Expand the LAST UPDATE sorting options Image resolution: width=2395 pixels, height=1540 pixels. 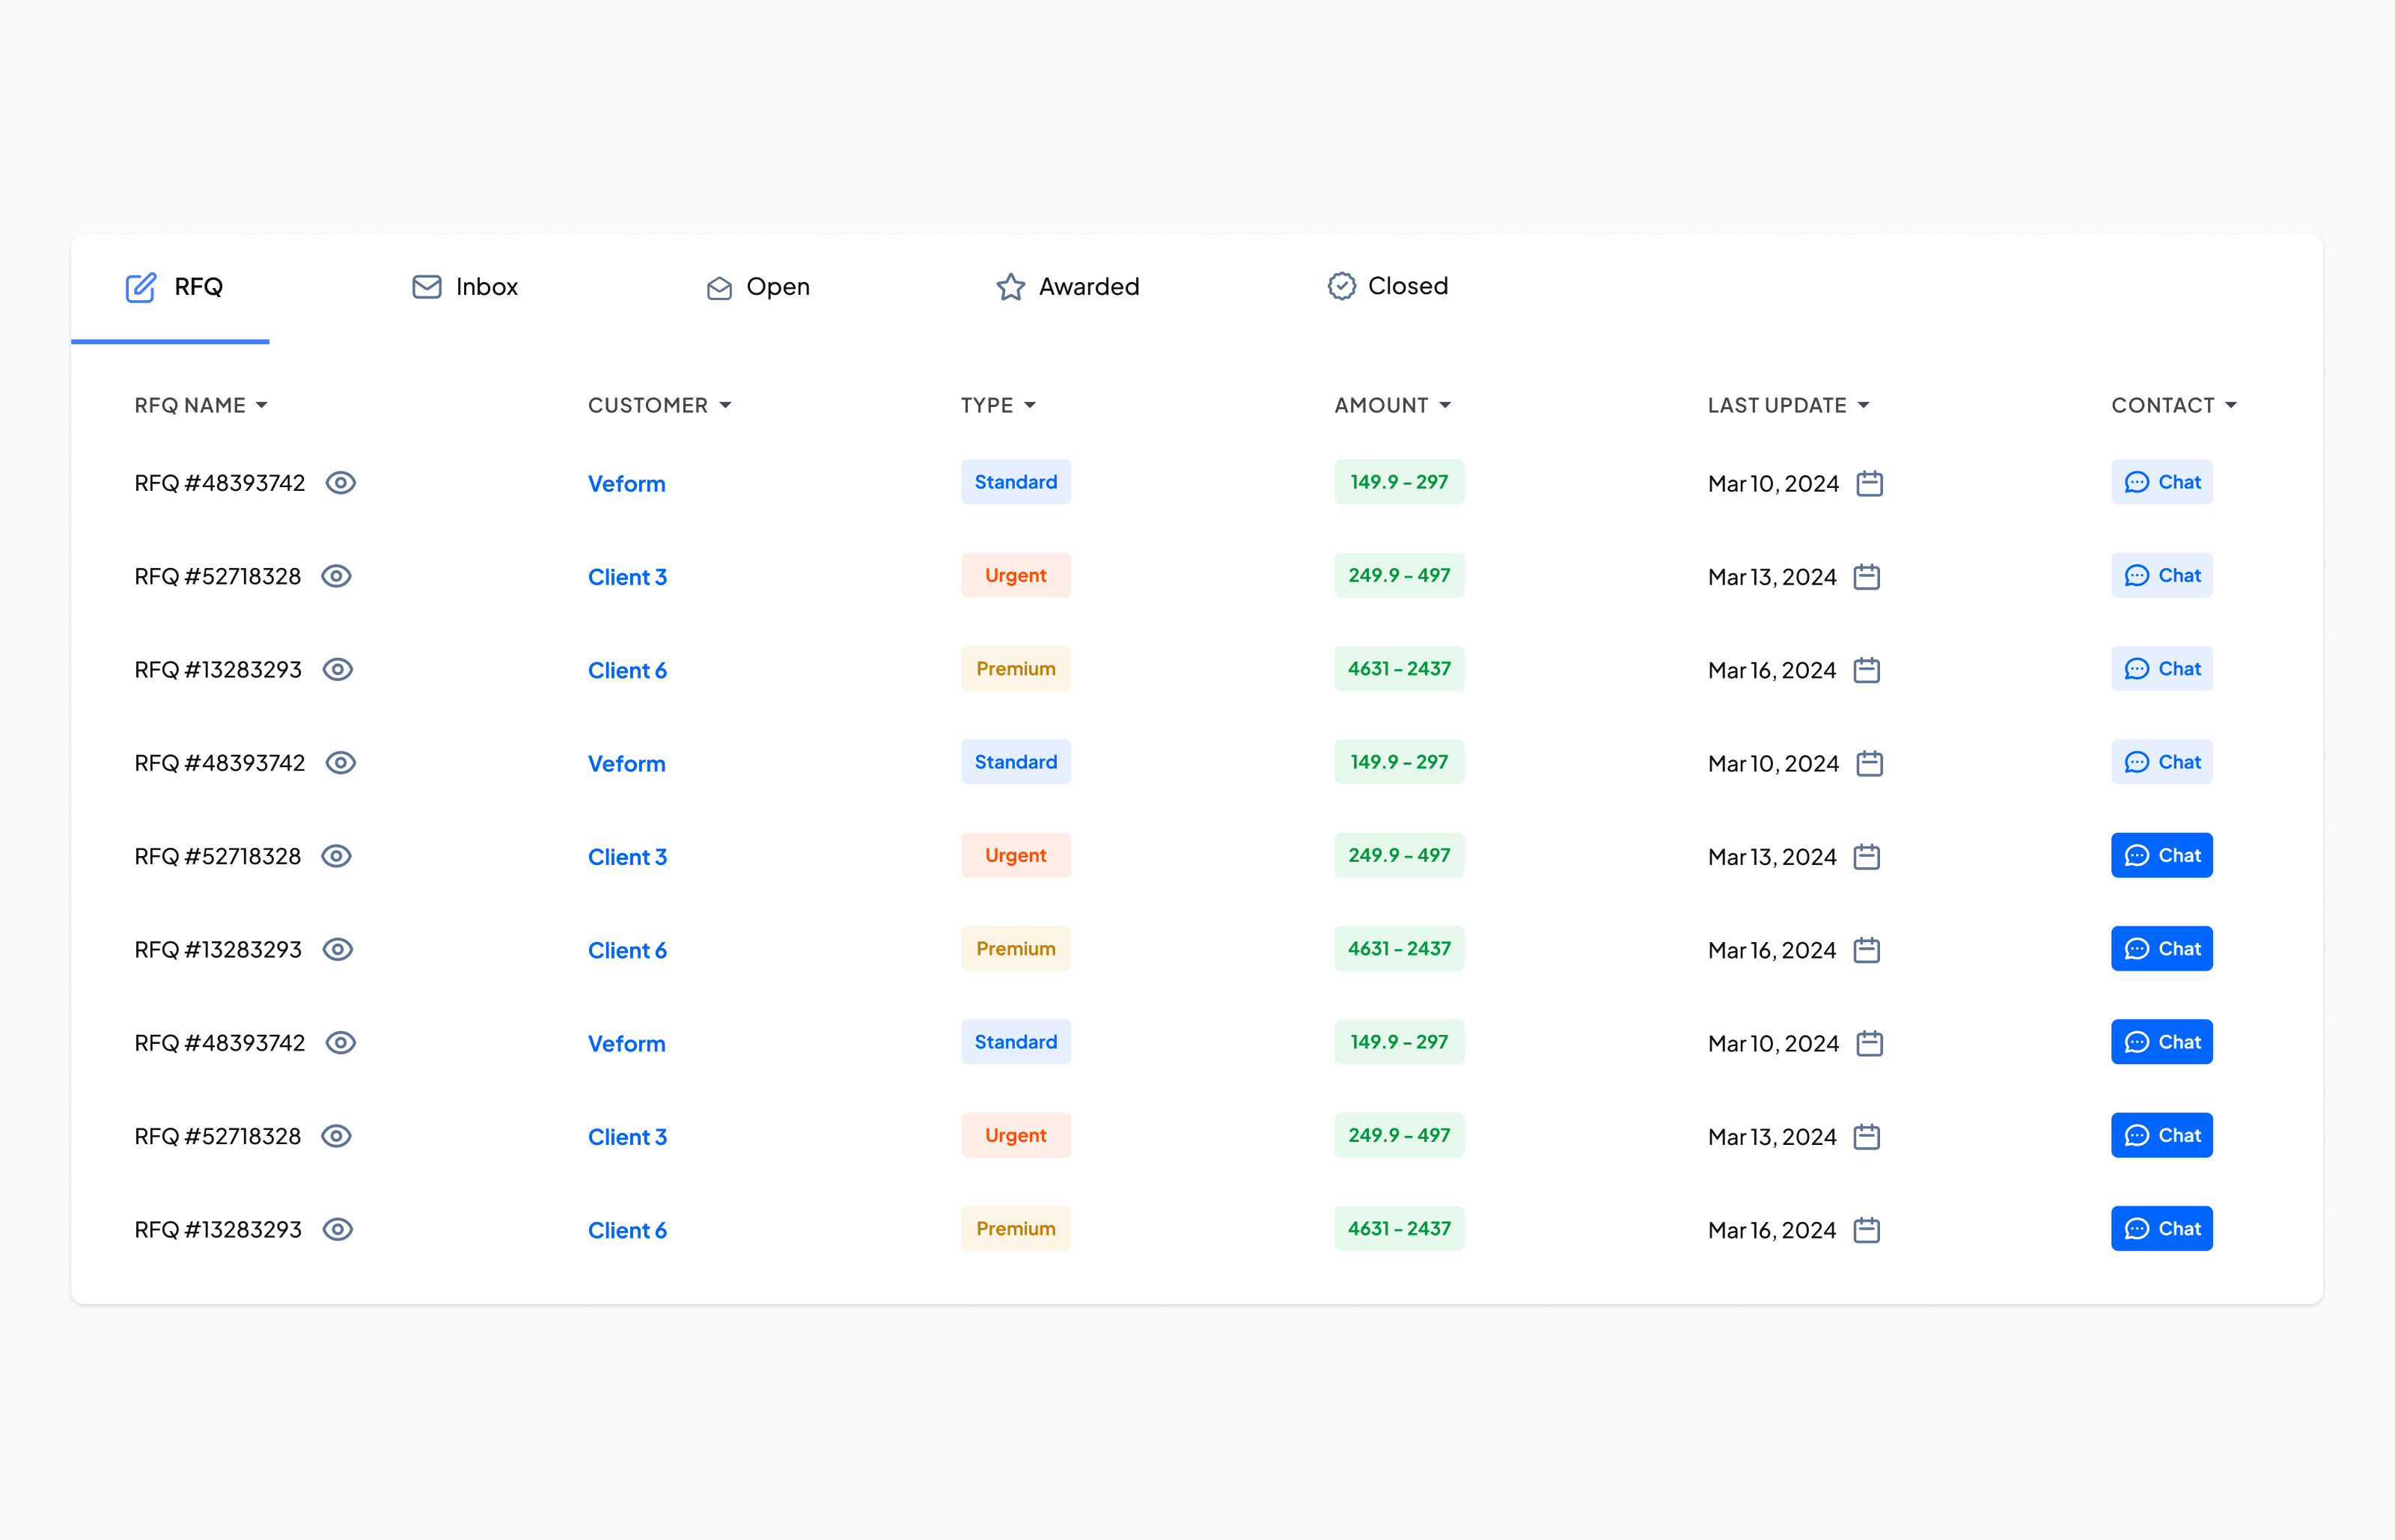click(1863, 405)
